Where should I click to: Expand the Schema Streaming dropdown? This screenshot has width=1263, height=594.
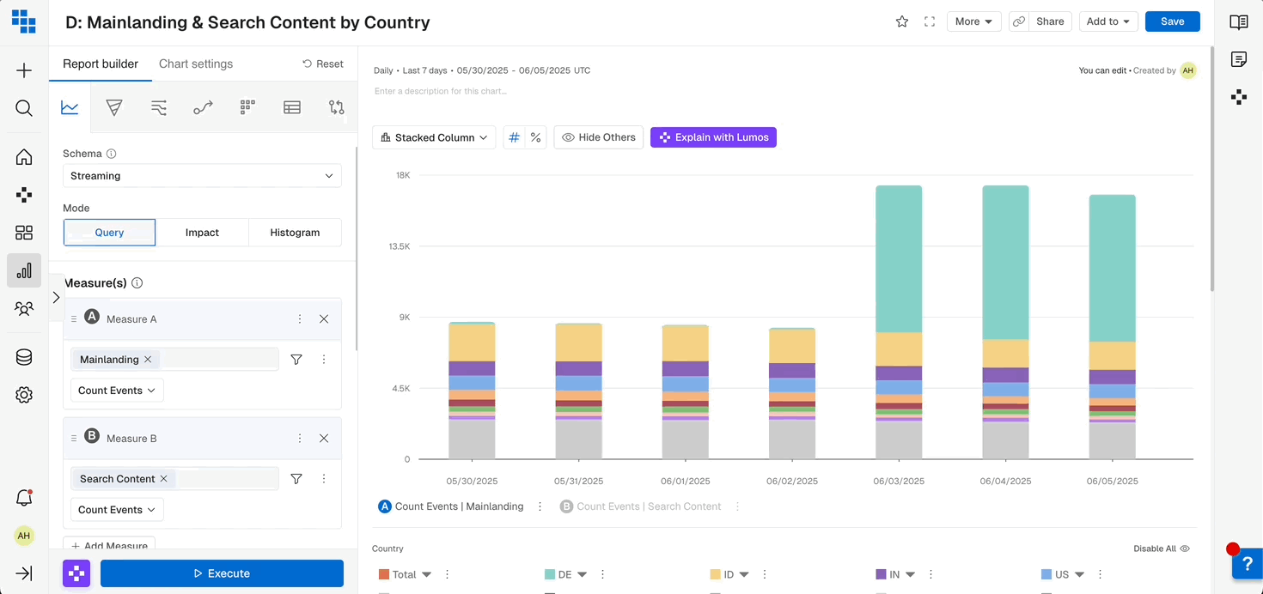(x=202, y=176)
